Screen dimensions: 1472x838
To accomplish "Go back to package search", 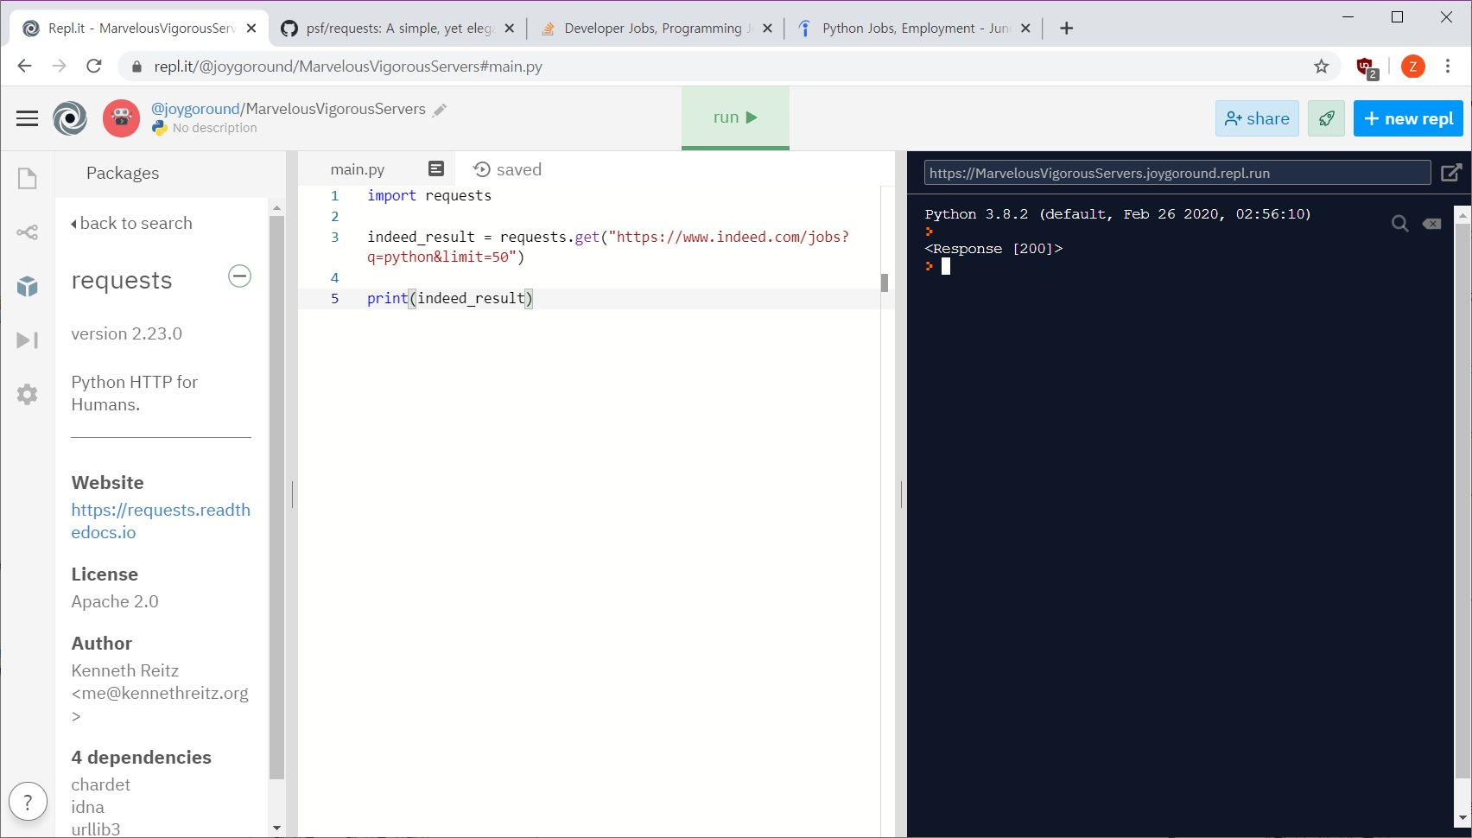I will click(x=131, y=223).
